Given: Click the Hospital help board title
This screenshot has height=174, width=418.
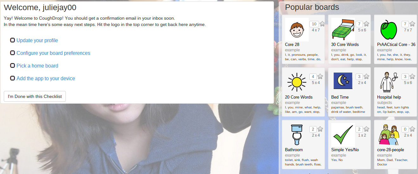Looking at the screenshot, I should coord(389,97).
